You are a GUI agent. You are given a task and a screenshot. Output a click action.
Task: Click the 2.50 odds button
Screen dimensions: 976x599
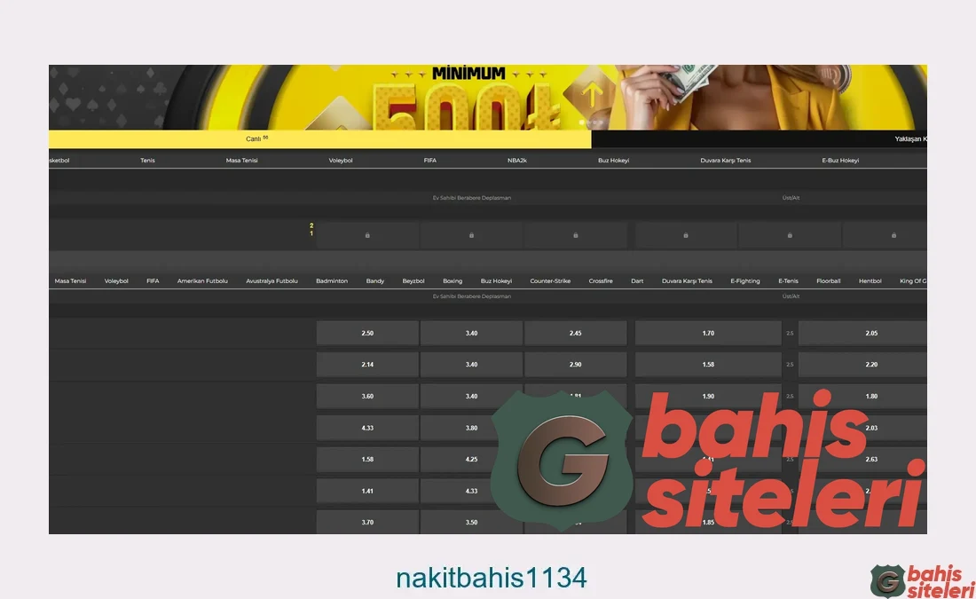click(366, 332)
